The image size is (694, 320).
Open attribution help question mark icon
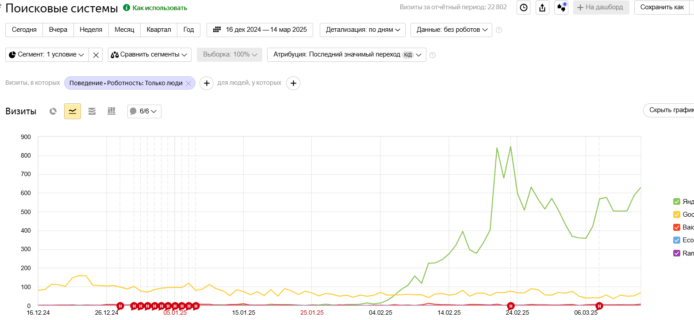point(433,55)
